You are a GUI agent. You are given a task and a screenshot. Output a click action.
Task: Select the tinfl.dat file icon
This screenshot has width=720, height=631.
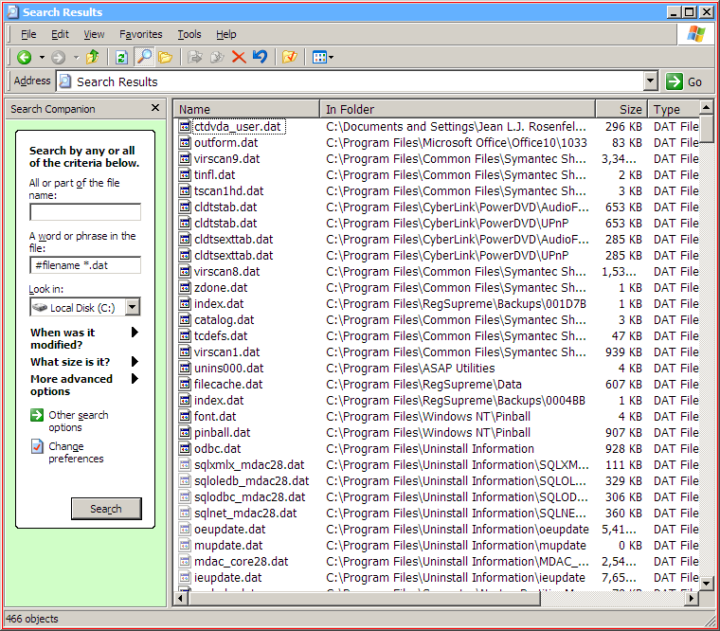[185, 174]
